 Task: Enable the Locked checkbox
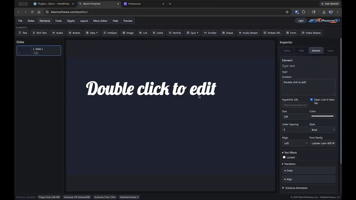tap(284, 157)
